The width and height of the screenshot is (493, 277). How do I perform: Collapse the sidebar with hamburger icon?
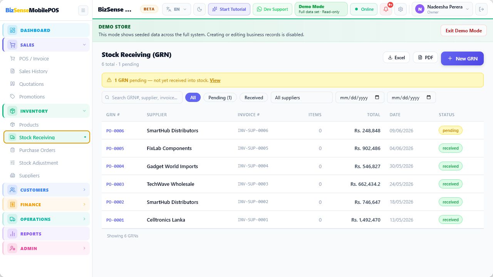[83, 10]
